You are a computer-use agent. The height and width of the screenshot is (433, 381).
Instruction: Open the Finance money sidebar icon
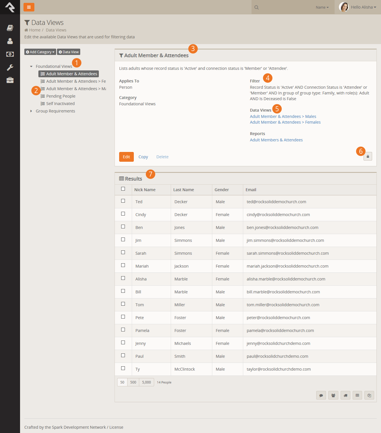10,54
